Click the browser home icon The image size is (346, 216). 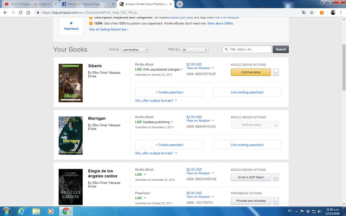pos(28,12)
